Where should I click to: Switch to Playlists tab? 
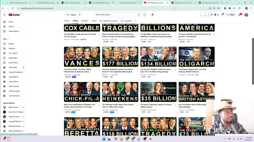[85, 21]
